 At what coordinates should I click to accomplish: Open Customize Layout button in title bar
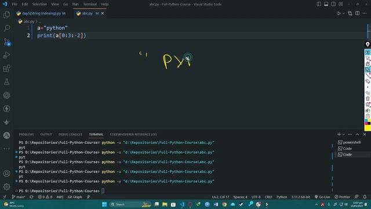coord(341,4)
